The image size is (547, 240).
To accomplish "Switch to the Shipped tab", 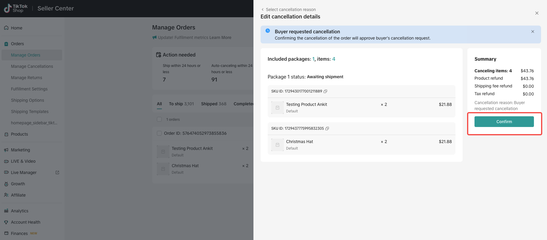I will [x=213, y=104].
